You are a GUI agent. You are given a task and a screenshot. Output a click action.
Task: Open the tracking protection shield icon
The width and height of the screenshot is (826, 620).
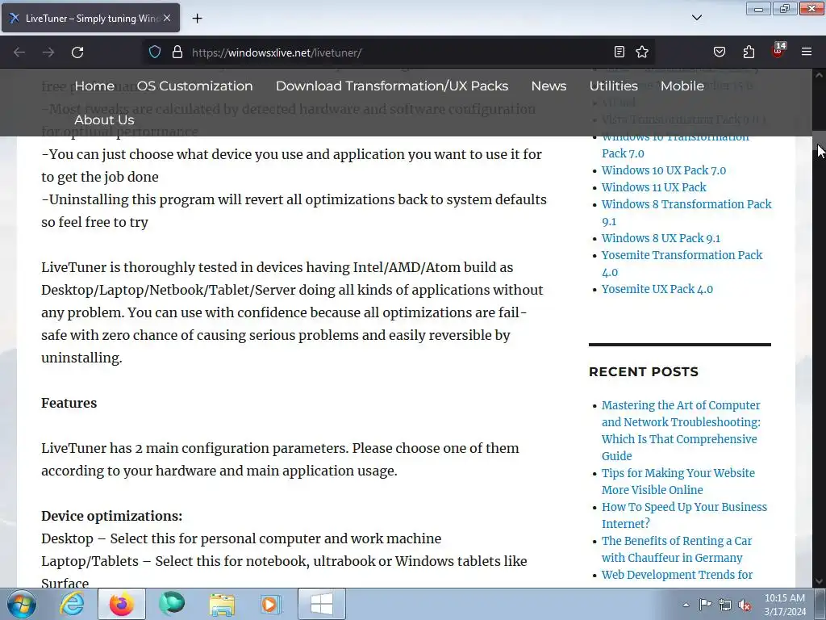tap(154, 52)
